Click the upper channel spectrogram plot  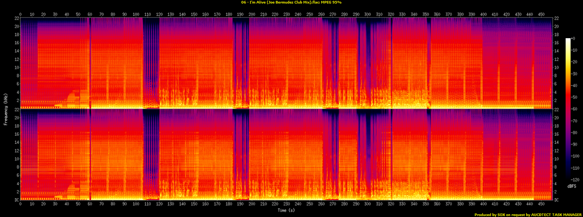click(286, 63)
